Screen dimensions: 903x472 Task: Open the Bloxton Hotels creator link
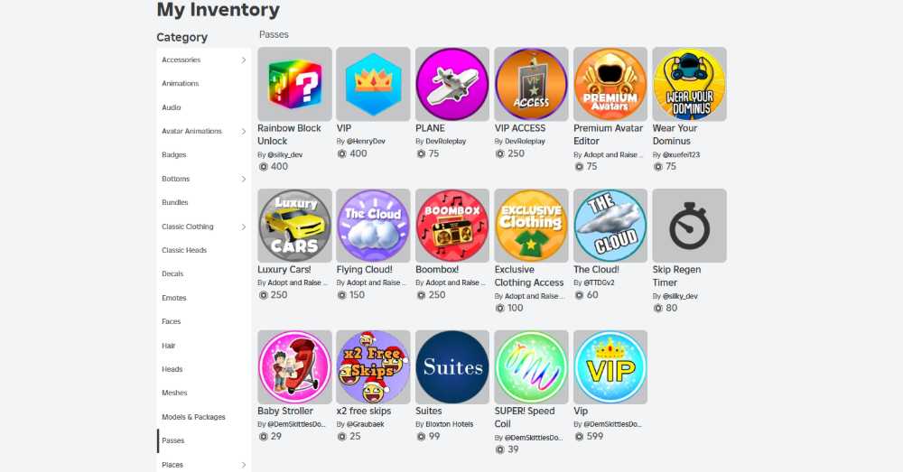pos(449,424)
